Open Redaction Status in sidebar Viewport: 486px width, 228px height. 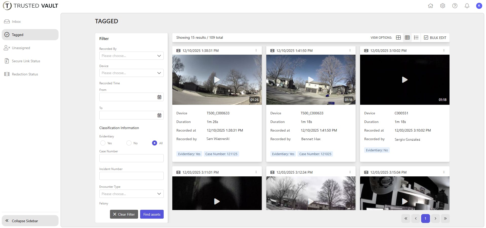tap(30, 74)
